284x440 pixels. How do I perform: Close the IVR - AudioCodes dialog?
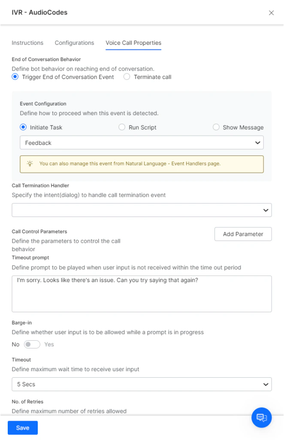pyautogui.click(x=271, y=12)
